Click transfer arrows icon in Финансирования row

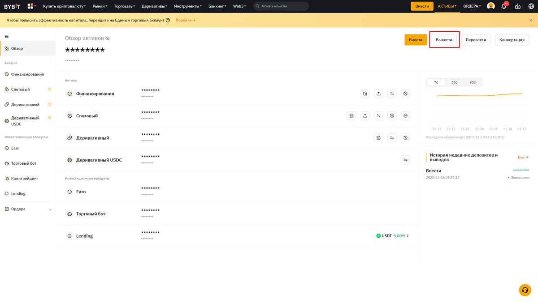click(392, 94)
